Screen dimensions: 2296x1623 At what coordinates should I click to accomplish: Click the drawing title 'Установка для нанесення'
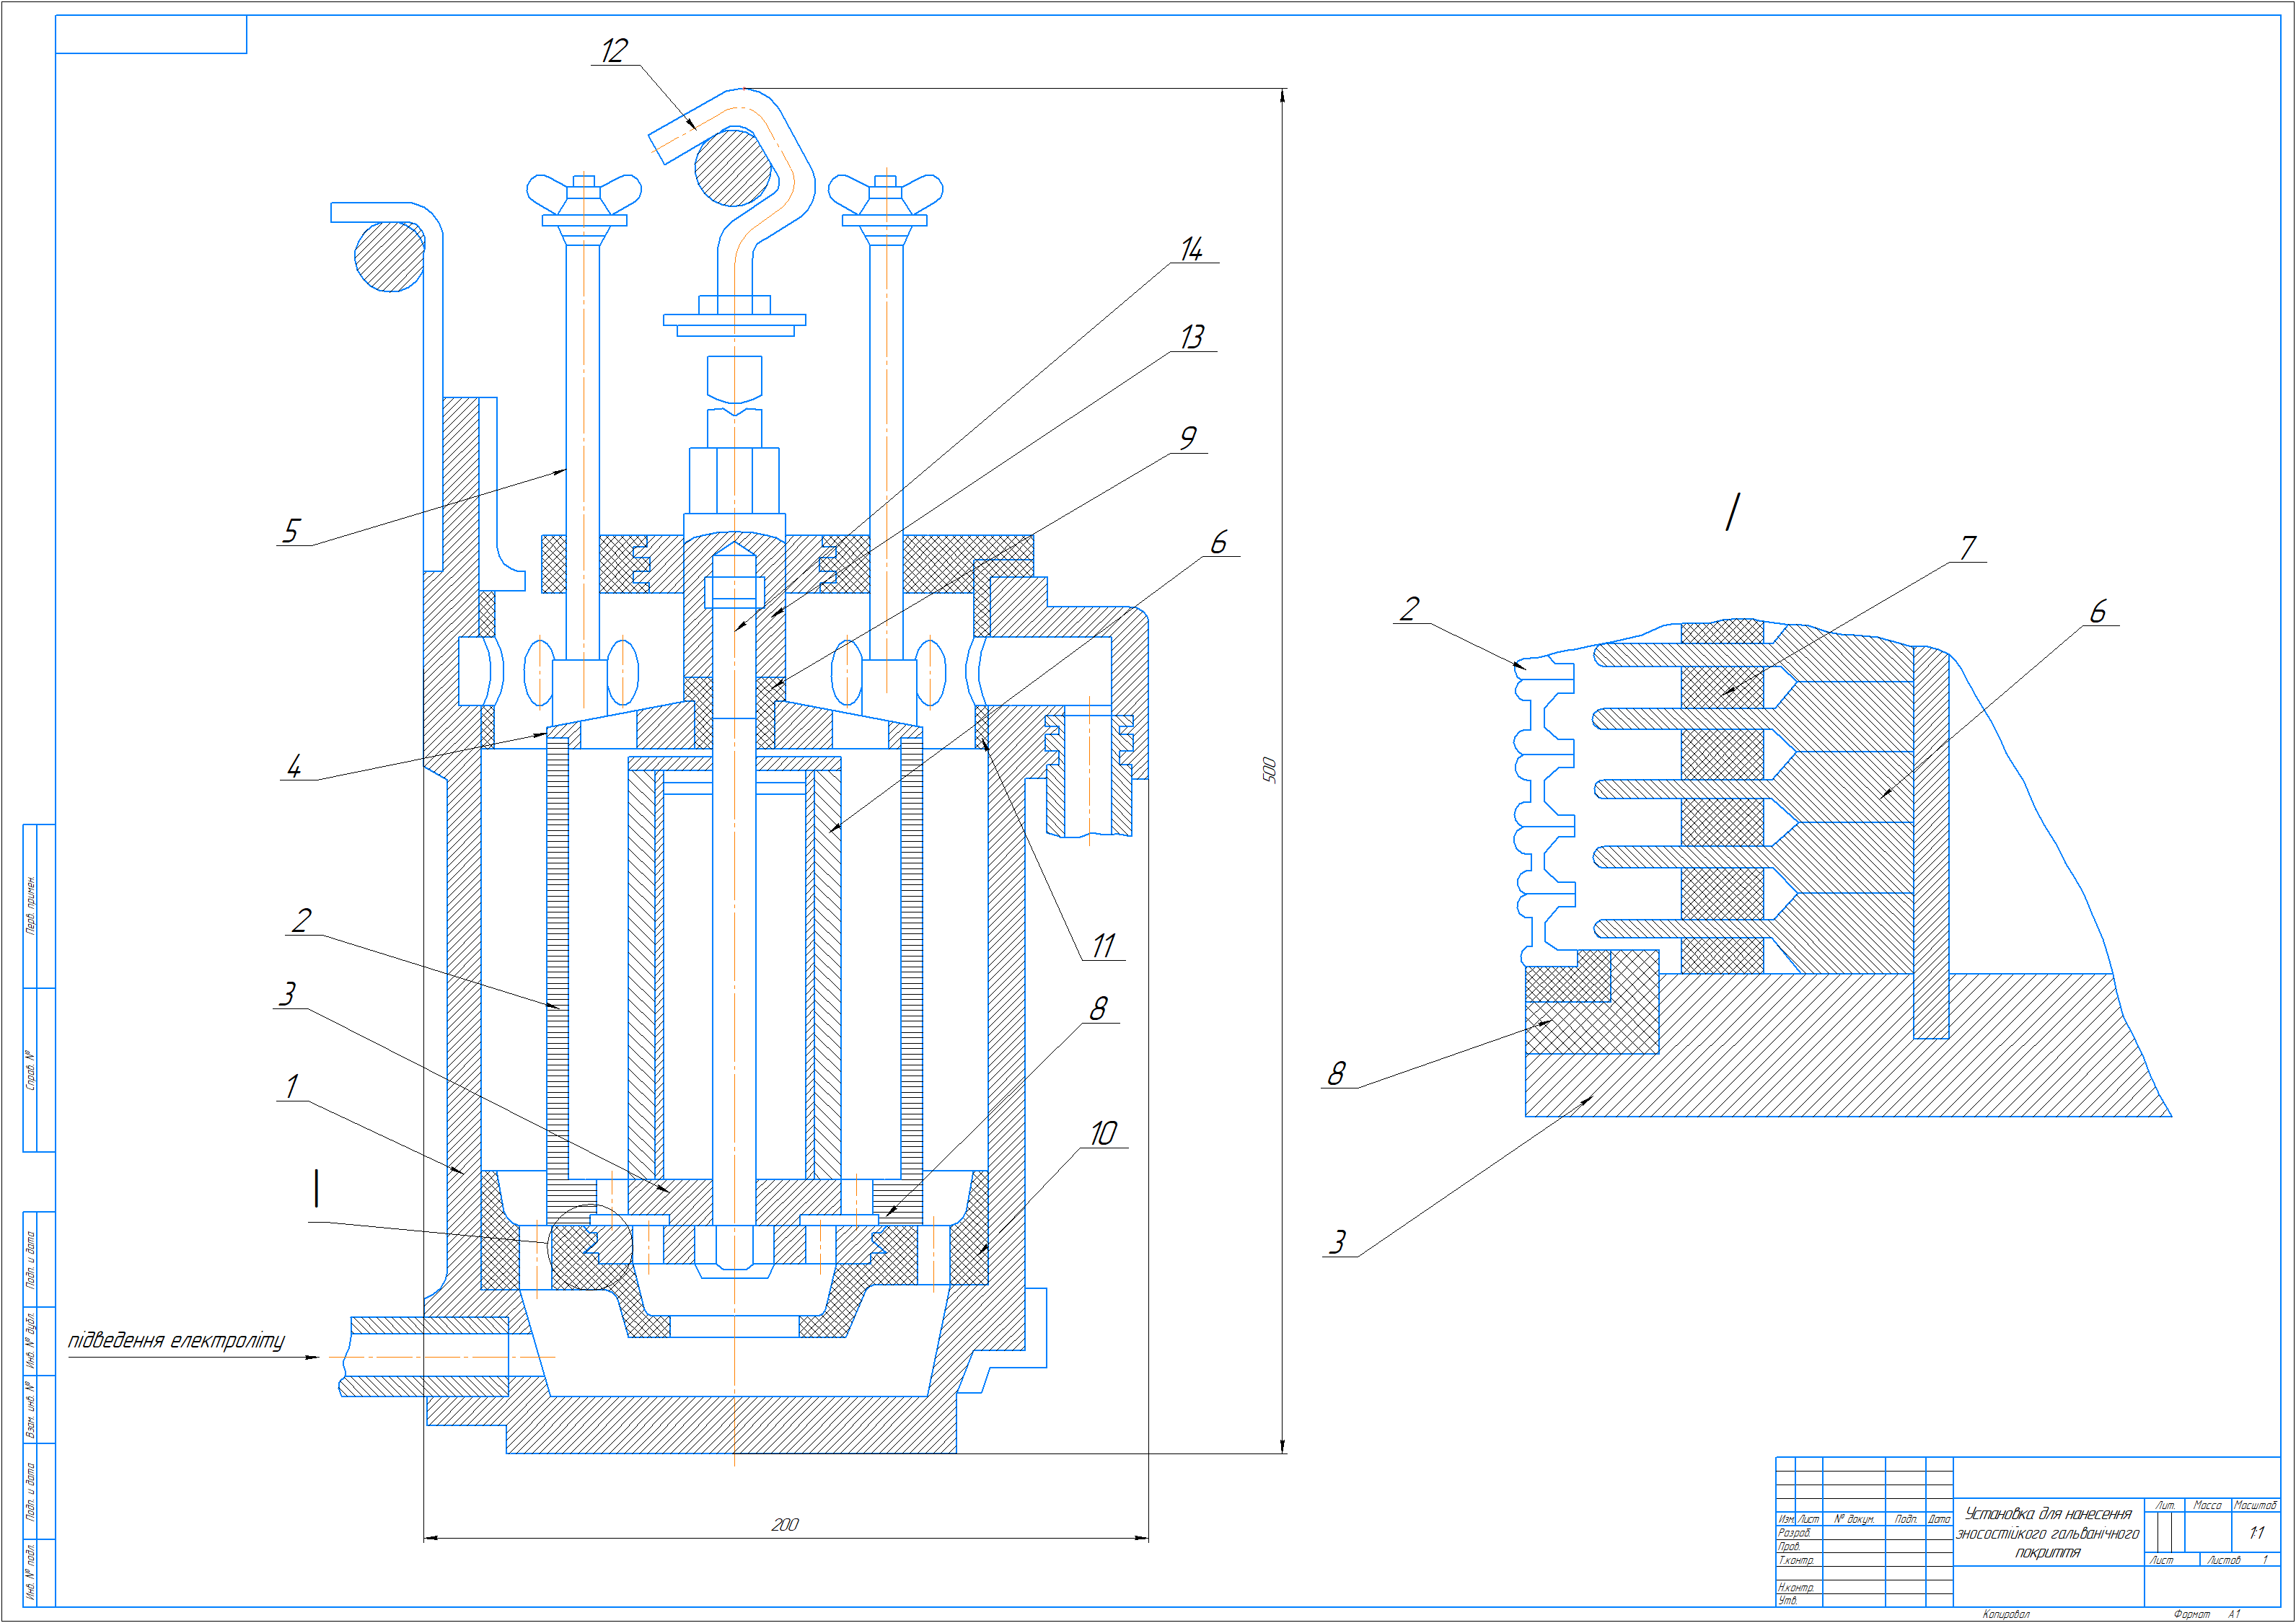[x=2048, y=1514]
